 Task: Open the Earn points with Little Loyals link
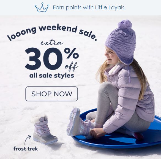[89, 8]
